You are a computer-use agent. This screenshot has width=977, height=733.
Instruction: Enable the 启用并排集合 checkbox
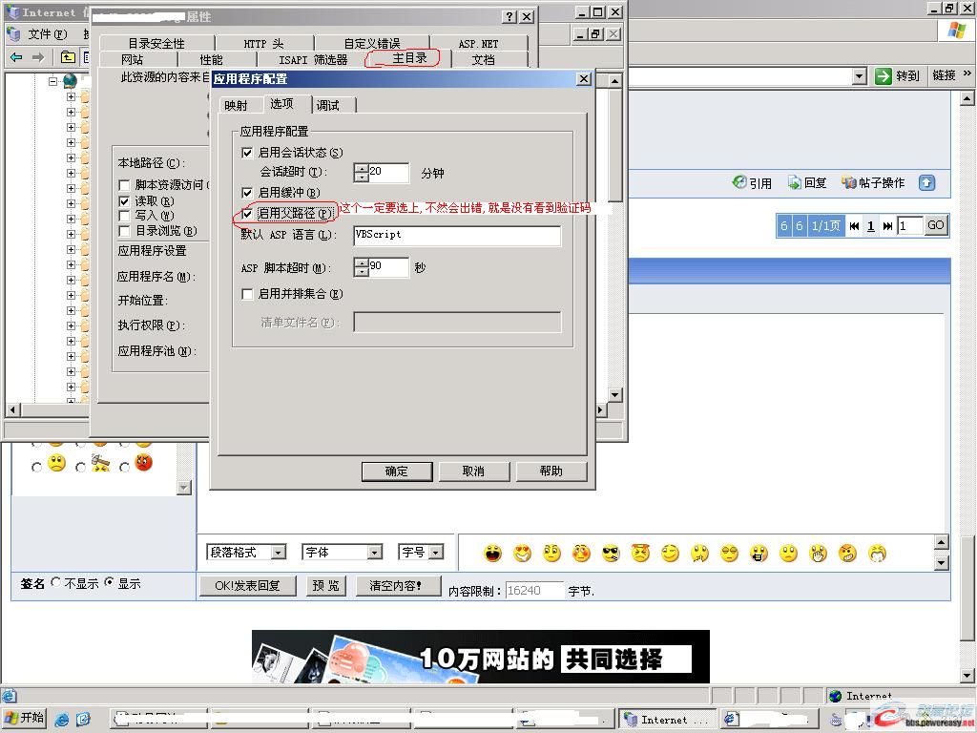pos(248,294)
